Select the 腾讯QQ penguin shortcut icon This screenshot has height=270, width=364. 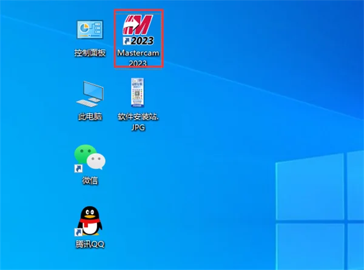pyautogui.click(x=90, y=221)
